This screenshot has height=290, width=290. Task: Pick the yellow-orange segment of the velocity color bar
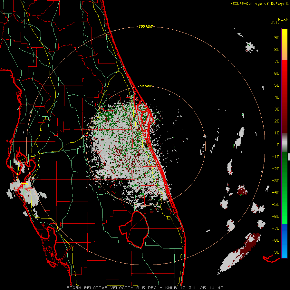point(285,44)
